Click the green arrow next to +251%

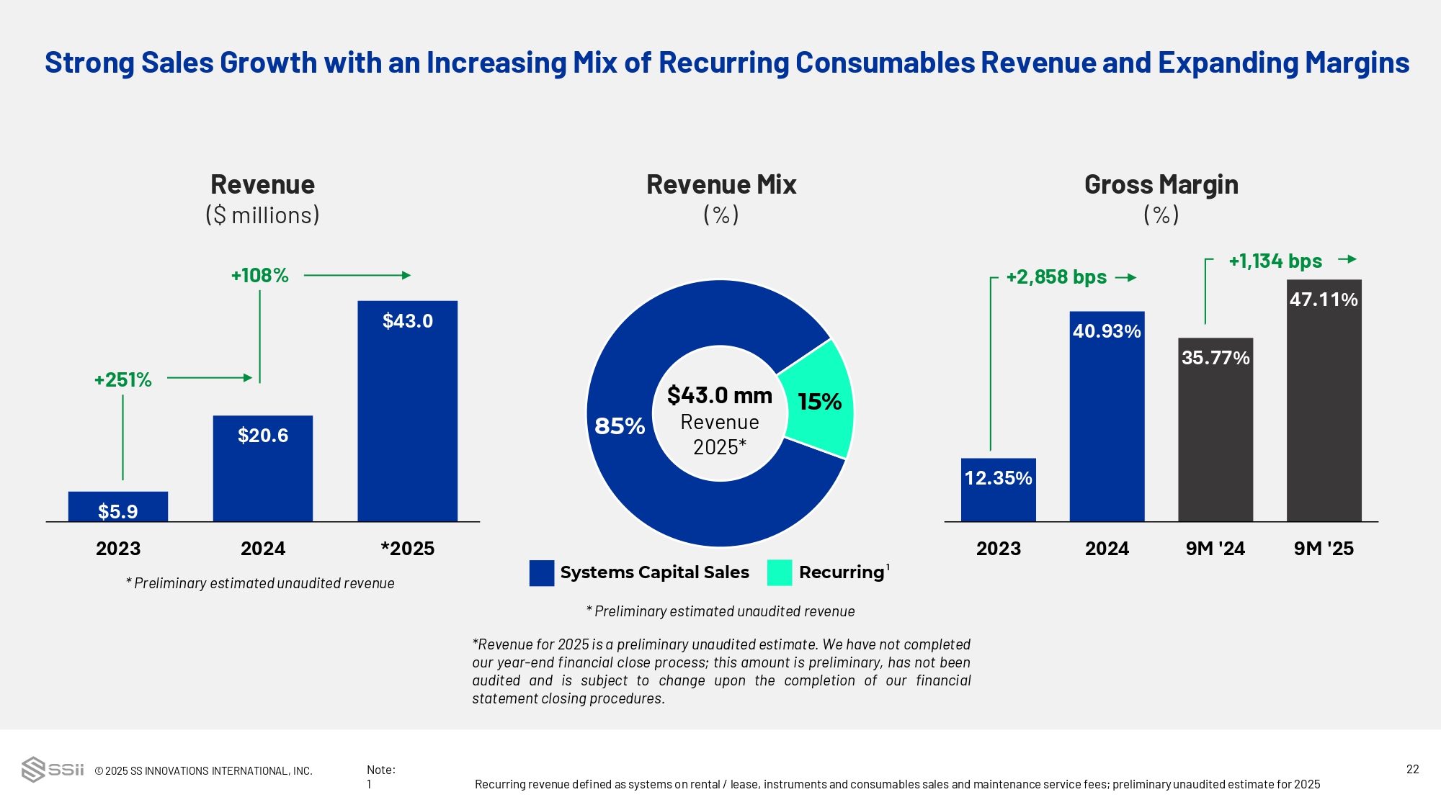210,377
